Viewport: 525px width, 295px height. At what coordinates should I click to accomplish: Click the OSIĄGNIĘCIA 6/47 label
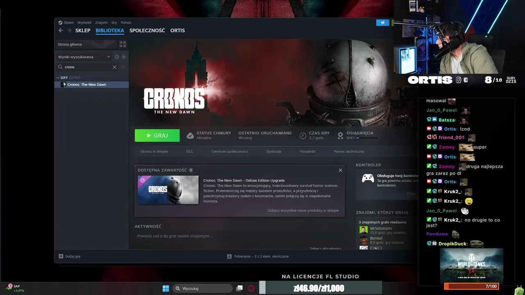coord(360,135)
